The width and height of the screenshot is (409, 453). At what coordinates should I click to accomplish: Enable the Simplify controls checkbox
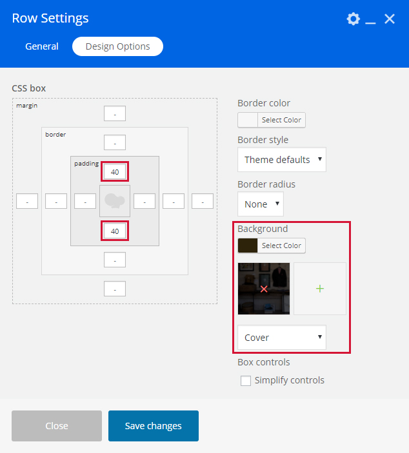pos(246,380)
